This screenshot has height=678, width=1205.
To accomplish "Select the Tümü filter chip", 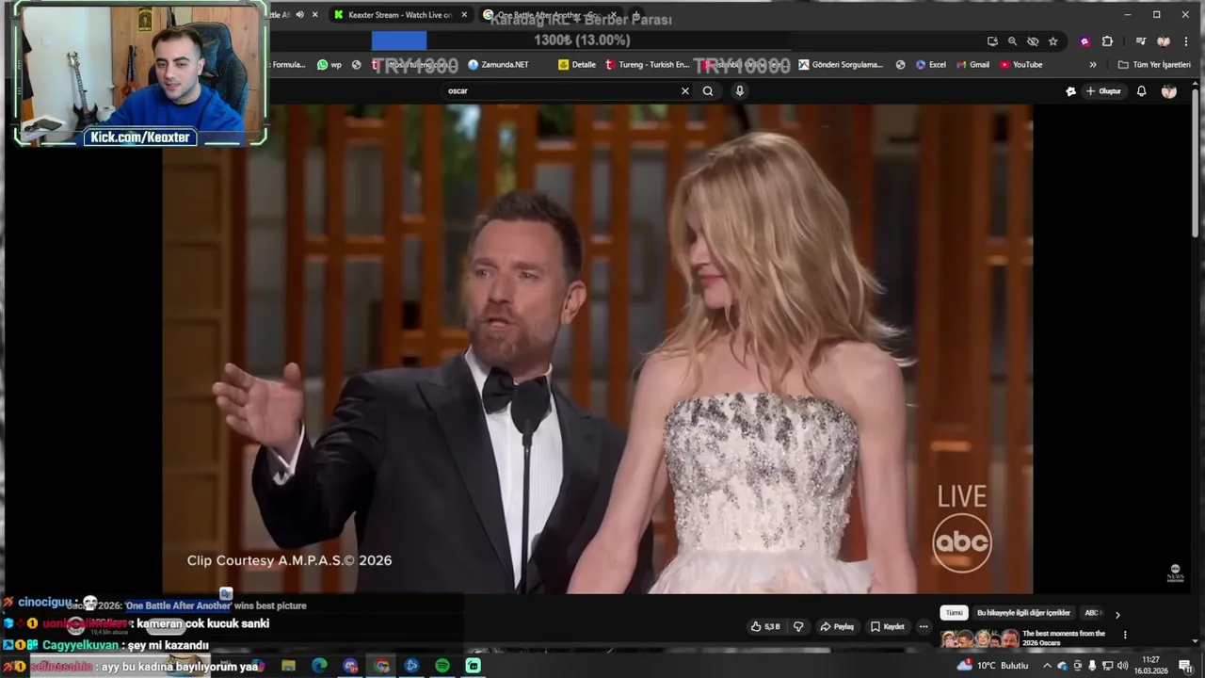I will coord(955,613).
